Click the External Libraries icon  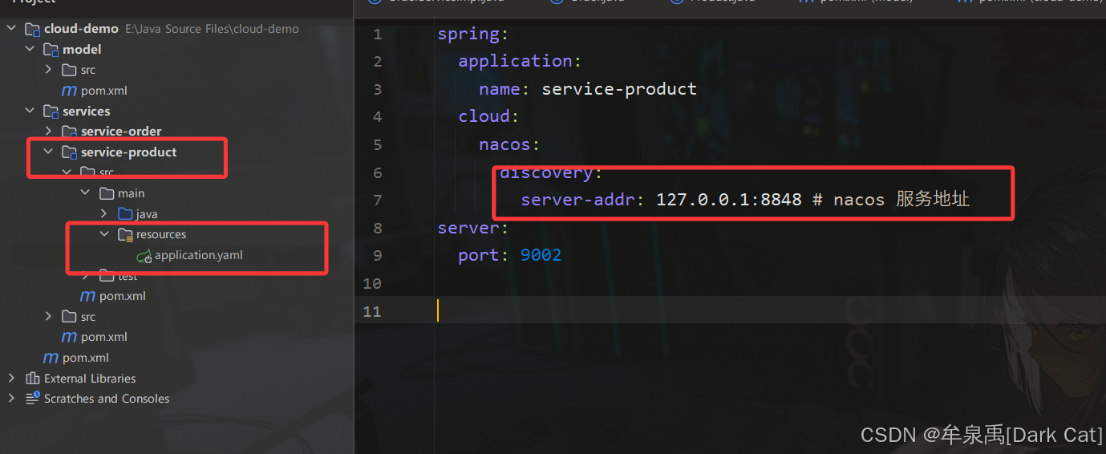[33, 379]
